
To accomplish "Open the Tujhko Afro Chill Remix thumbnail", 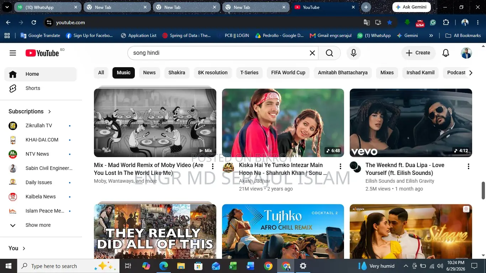I will [x=283, y=231].
